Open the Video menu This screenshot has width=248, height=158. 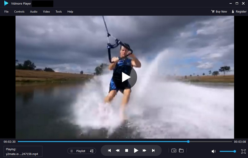coord(46,11)
